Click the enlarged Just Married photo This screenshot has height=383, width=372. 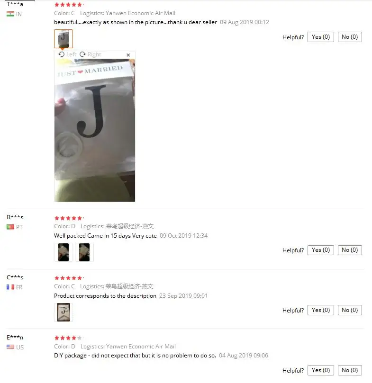[x=95, y=130]
